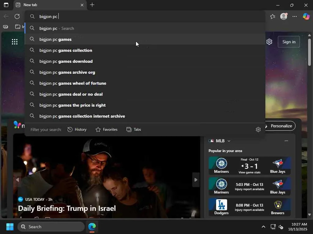Click the Brewers team logo
The height and width of the screenshot is (234, 313).
(278, 205)
